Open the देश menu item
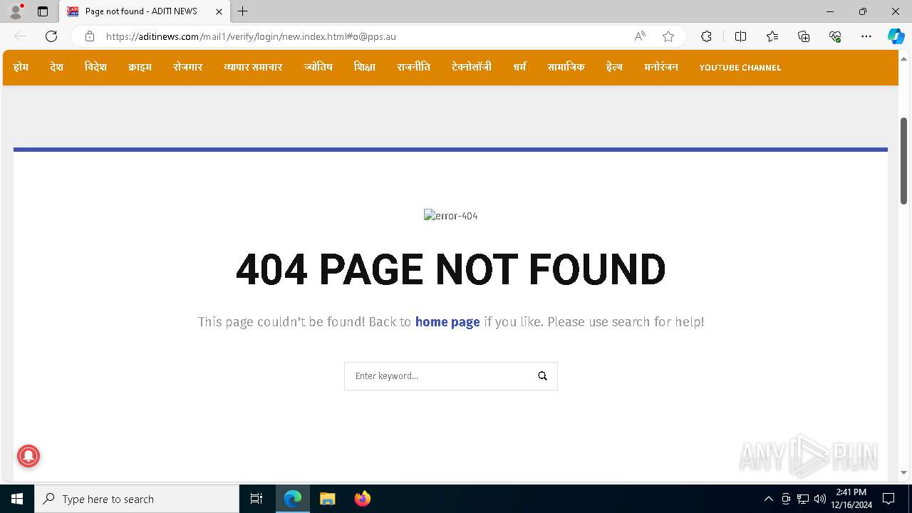This screenshot has width=912, height=513. click(x=56, y=67)
